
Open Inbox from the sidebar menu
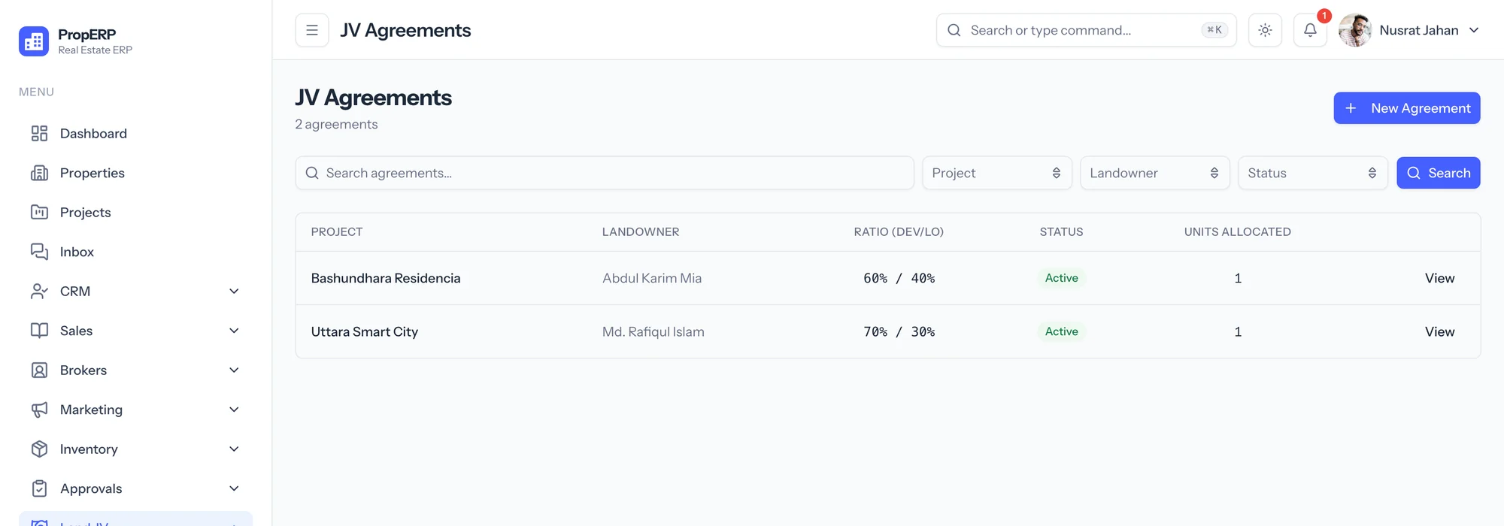tap(135, 252)
